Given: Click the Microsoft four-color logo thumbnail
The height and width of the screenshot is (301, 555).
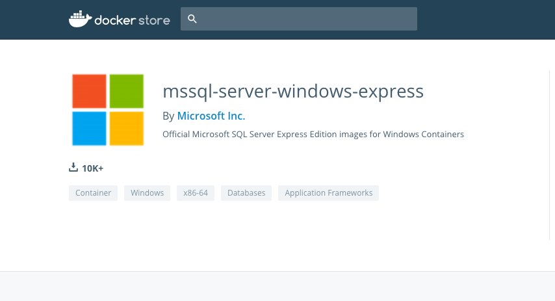Looking at the screenshot, I should click(108, 110).
